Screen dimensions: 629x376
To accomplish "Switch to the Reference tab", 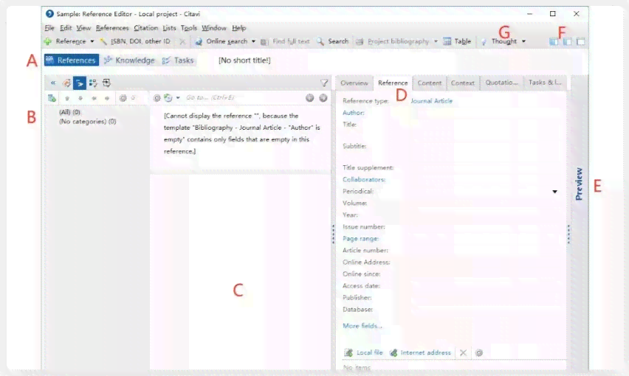I will click(393, 83).
